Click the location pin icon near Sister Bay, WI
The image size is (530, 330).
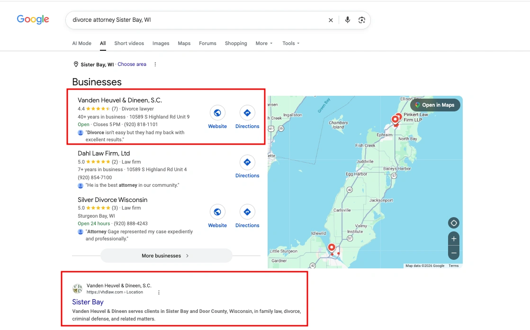[76, 64]
